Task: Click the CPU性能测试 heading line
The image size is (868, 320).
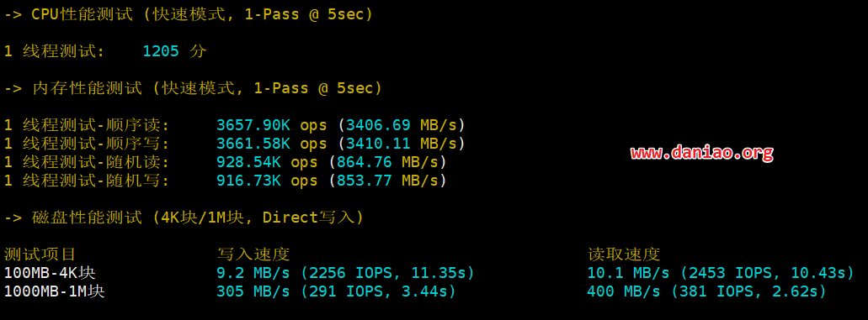Action: (x=189, y=15)
